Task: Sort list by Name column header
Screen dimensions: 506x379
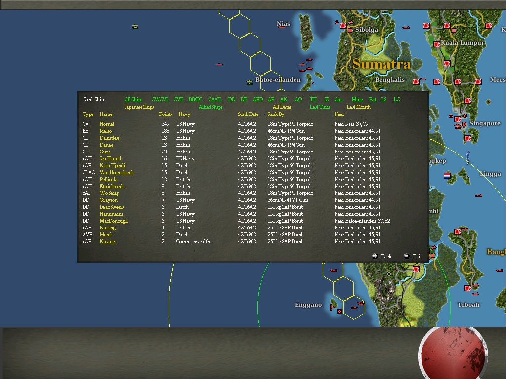Action: pyautogui.click(x=106, y=114)
